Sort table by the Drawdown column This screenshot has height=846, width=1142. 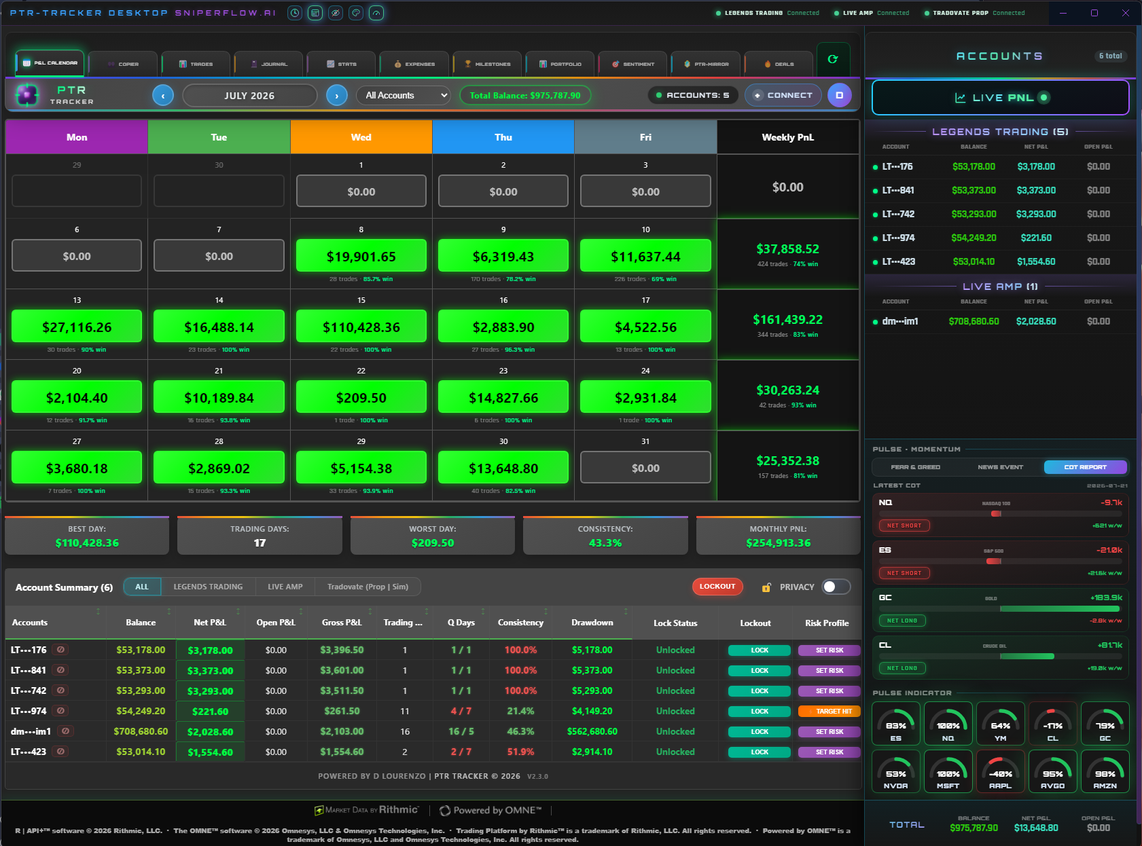tap(592, 623)
